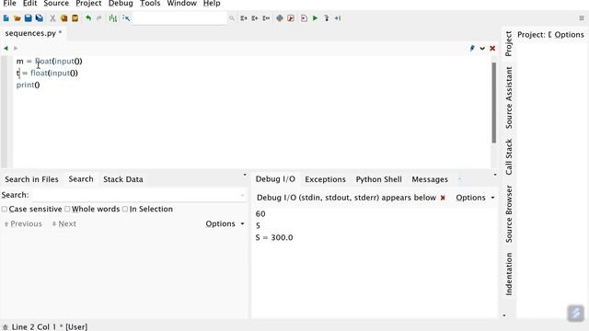Copy selection using the toolbar copy icon
The width and height of the screenshot is (589, 331).
click(x=64, y=18)
